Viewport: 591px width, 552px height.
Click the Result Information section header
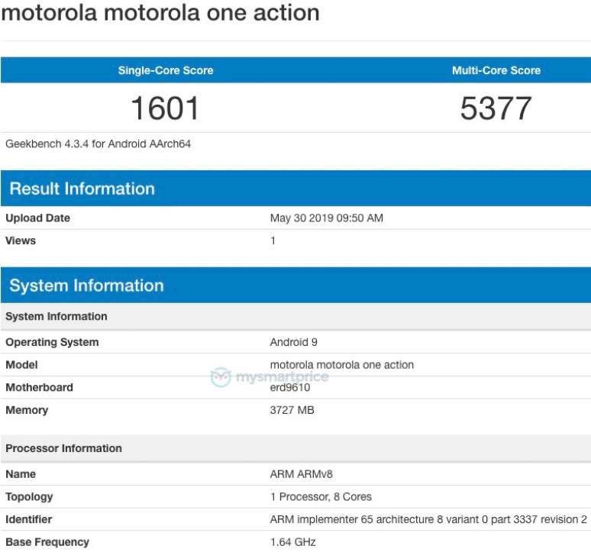[82, 189]
